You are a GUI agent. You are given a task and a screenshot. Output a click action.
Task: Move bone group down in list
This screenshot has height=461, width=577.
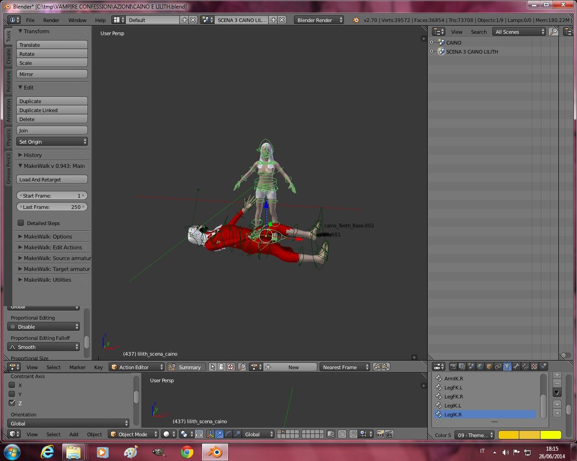pos(557,413)
